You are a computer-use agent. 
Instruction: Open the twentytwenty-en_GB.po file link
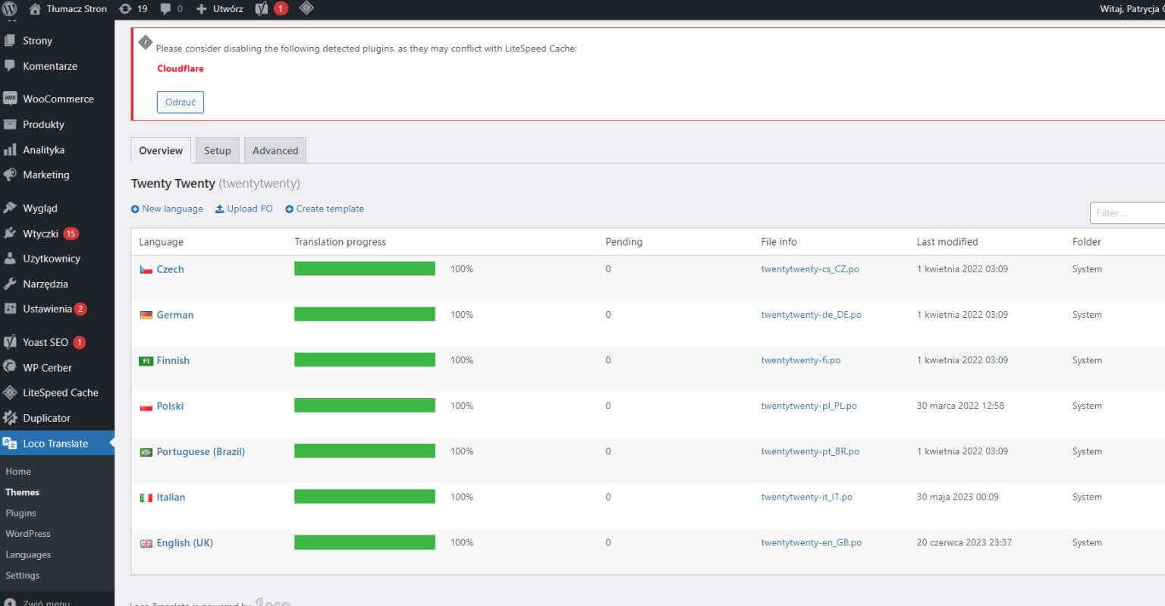tap(812, 542)
